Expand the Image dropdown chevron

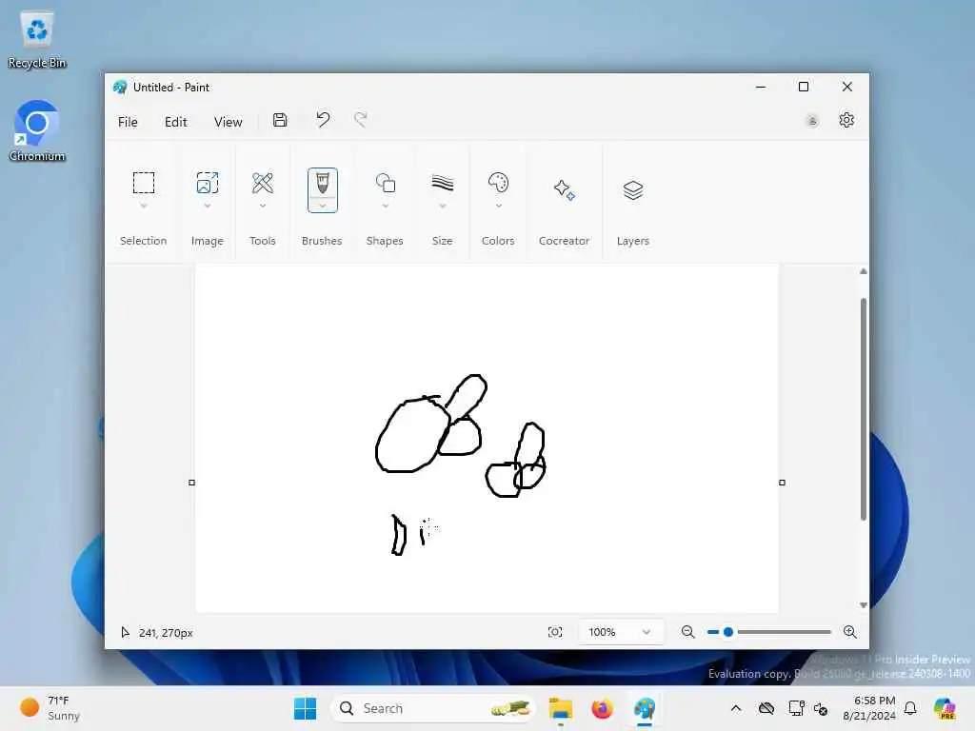[x=207, y=206]
